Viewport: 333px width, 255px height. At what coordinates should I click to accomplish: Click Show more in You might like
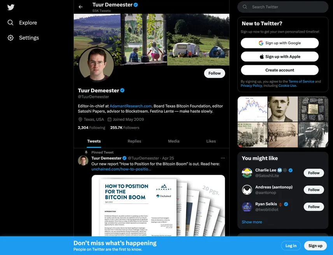pos(252,222)
